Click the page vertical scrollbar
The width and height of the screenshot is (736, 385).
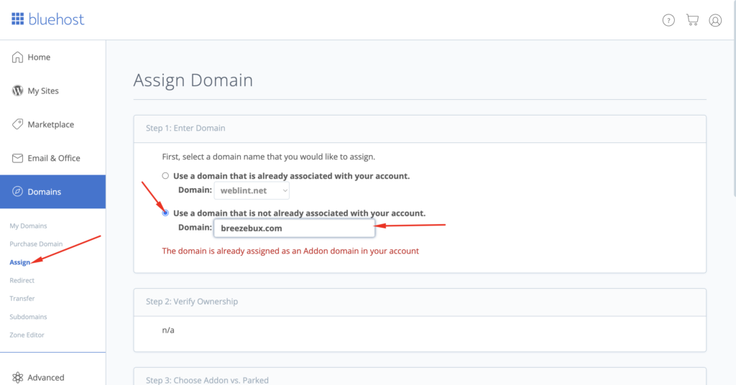(x=734, y=98)
